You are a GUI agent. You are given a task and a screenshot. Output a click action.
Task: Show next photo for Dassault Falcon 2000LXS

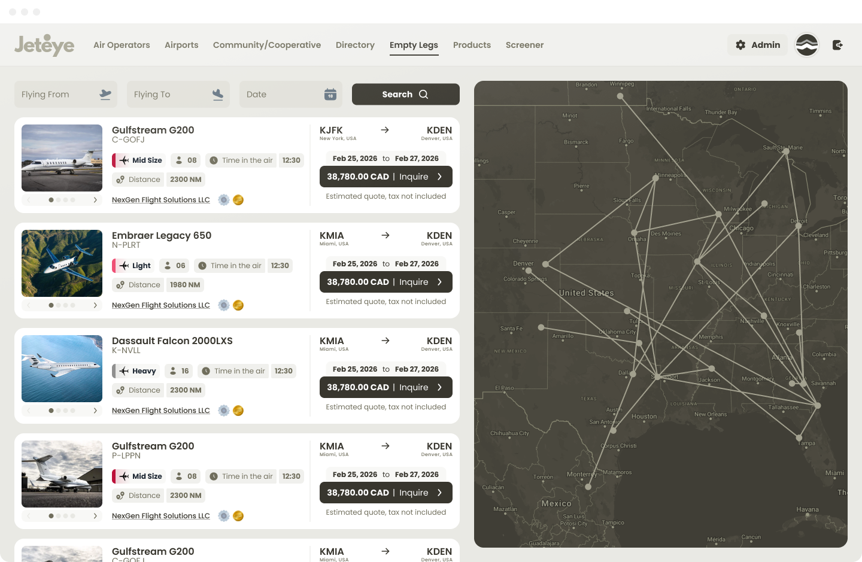(95, 411)
